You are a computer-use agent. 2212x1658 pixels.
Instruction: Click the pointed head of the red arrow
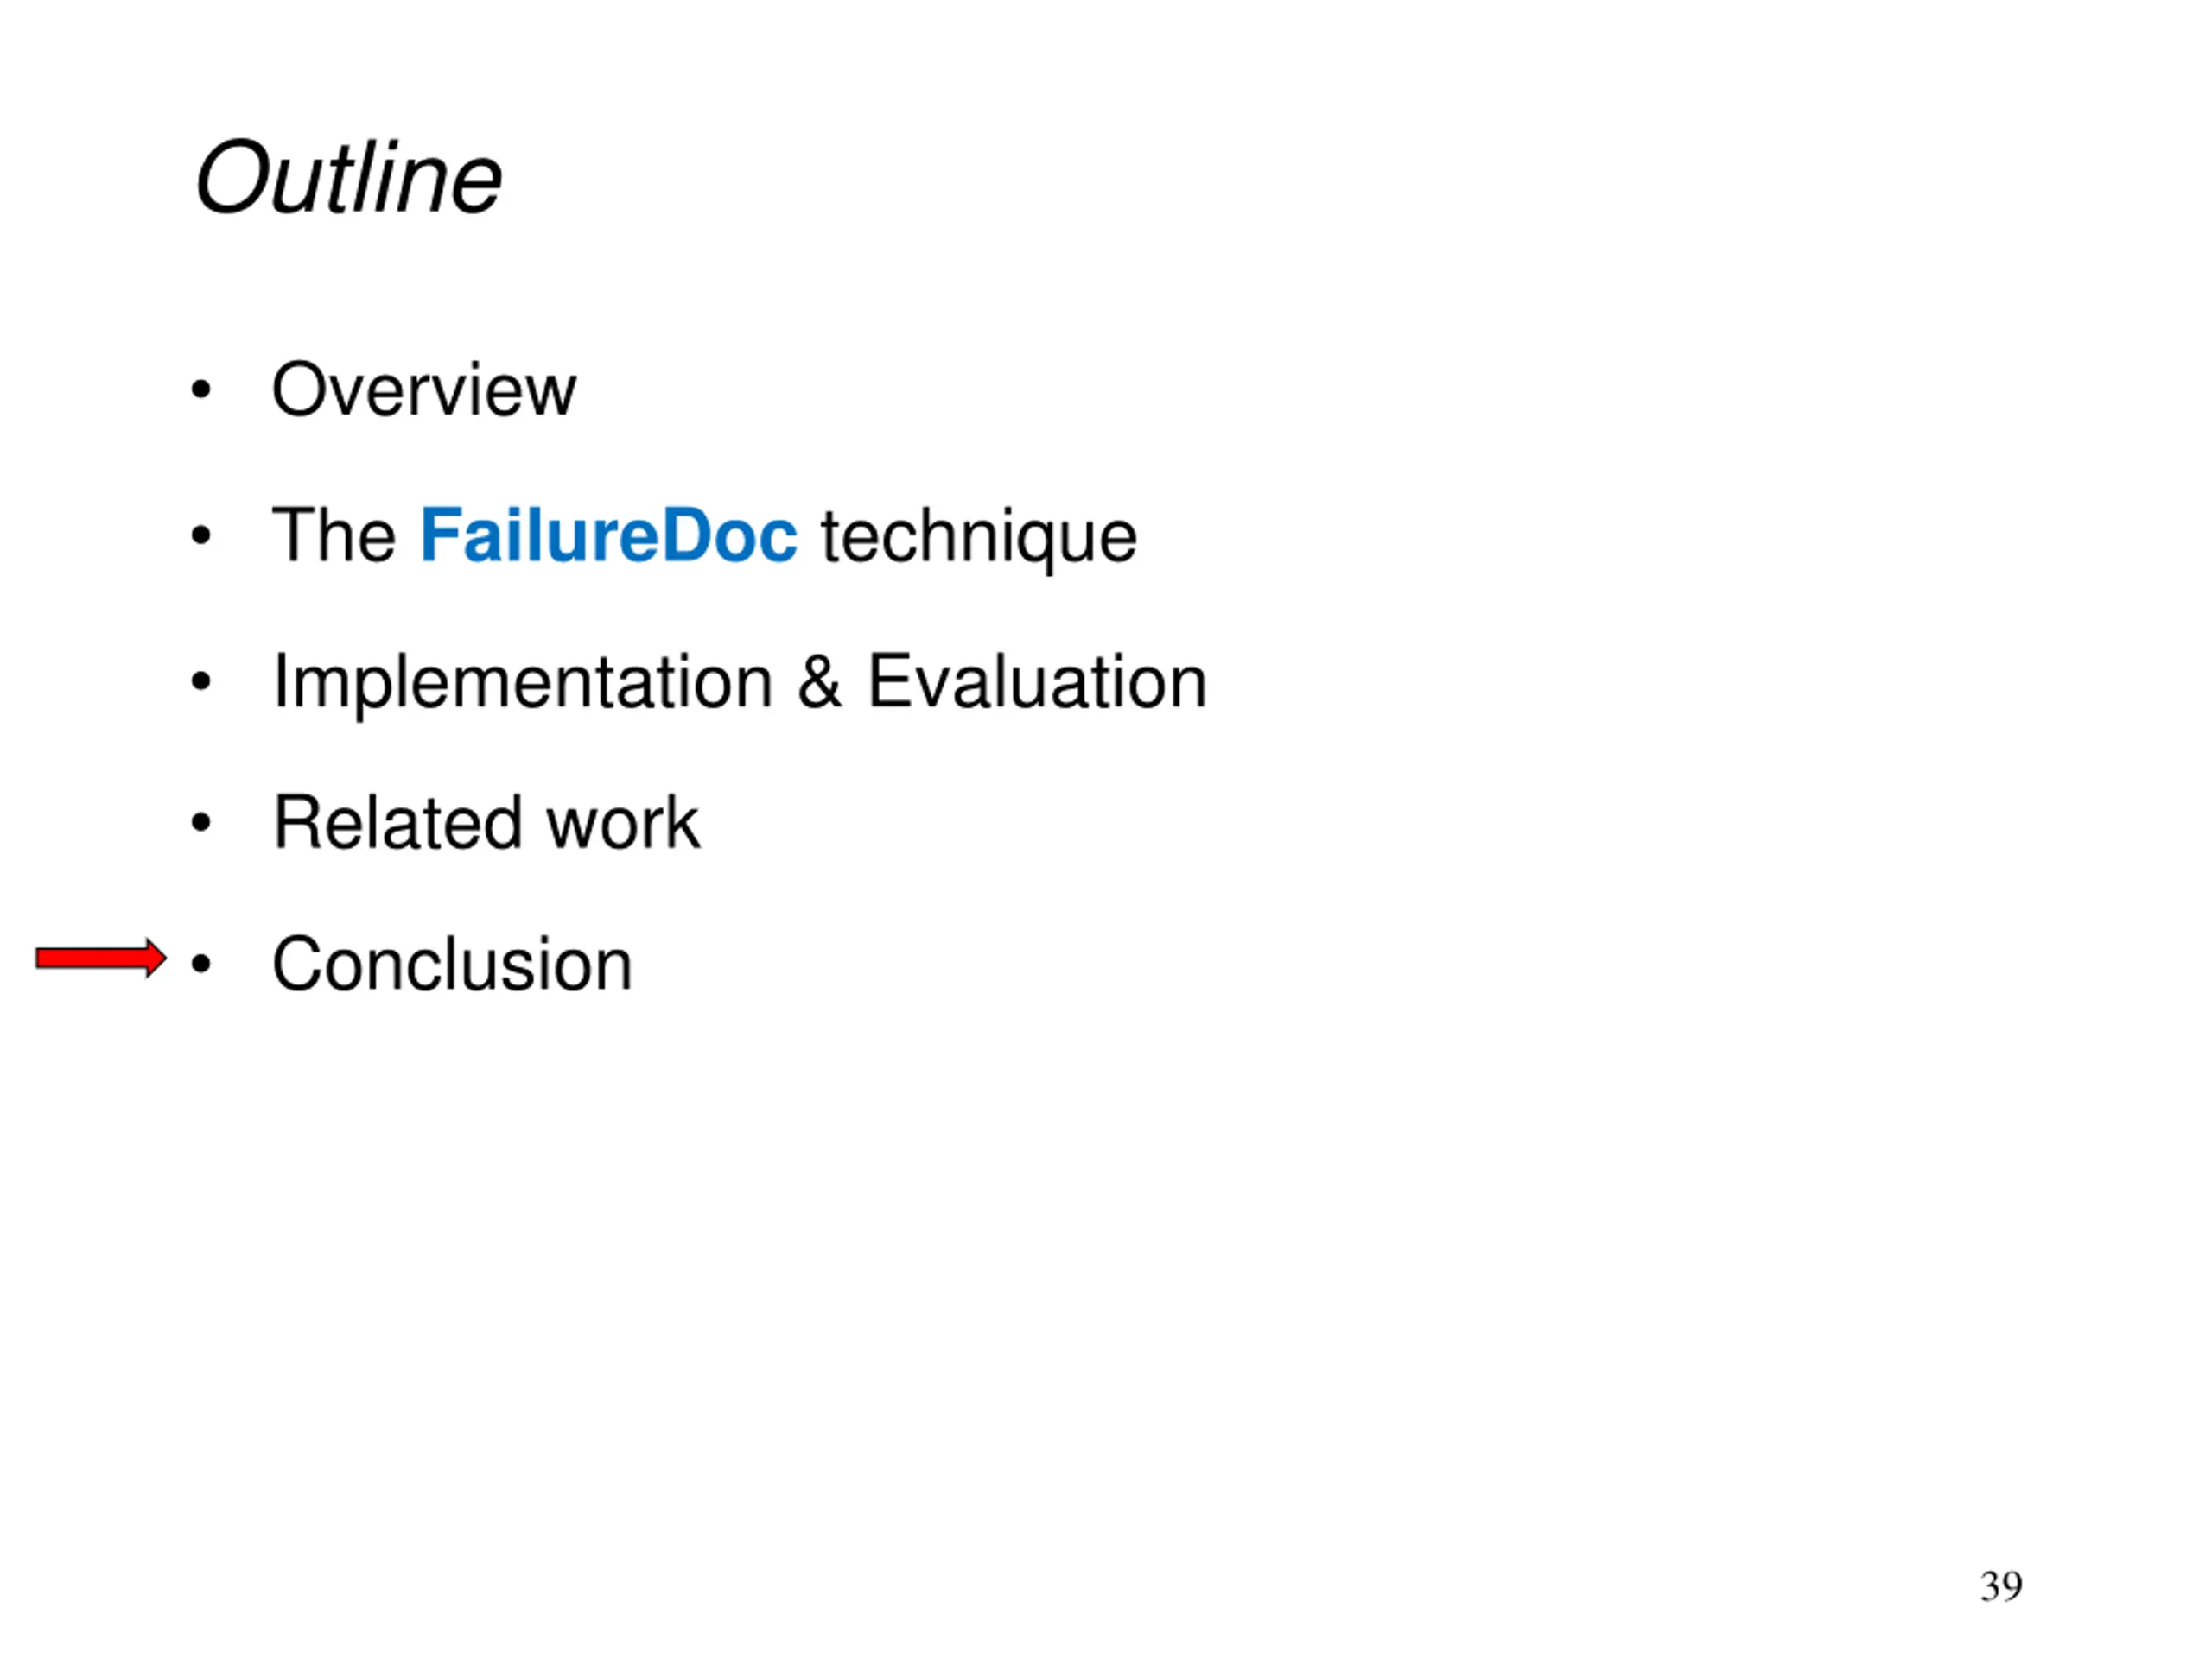[x=156, y=959]
